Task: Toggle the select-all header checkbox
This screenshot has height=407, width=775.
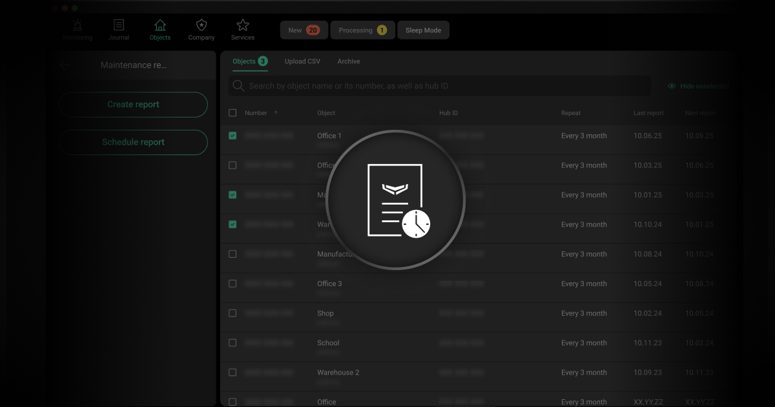Action: 232,113
